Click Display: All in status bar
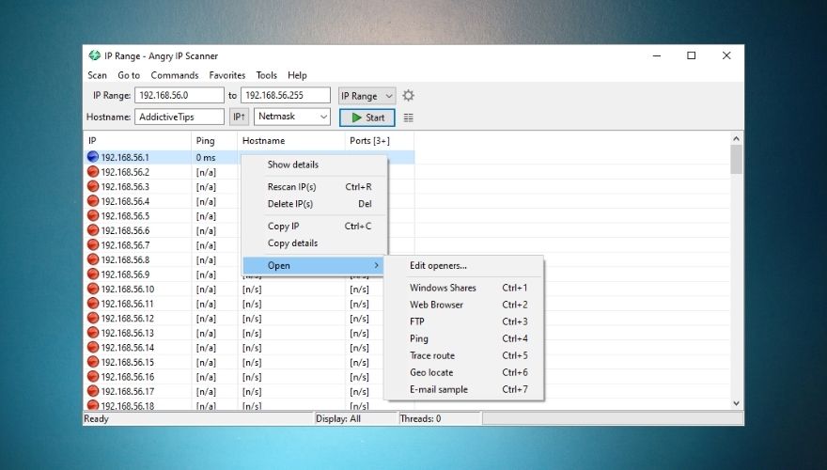827x470 pixels. tap(338, 418)
